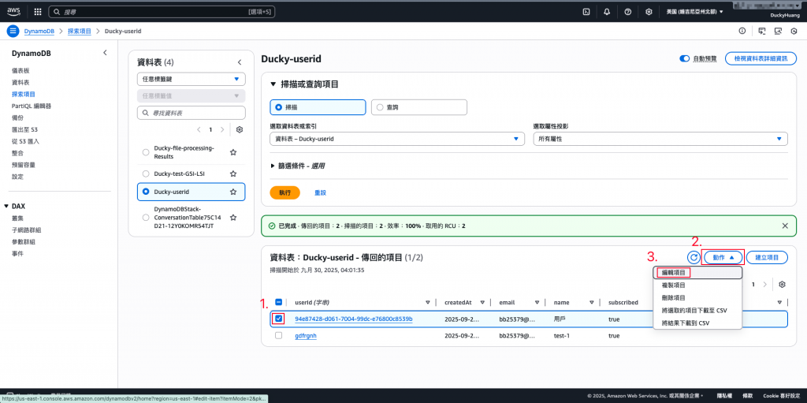Launch CloudShell terminal icon

click(586, 11)
